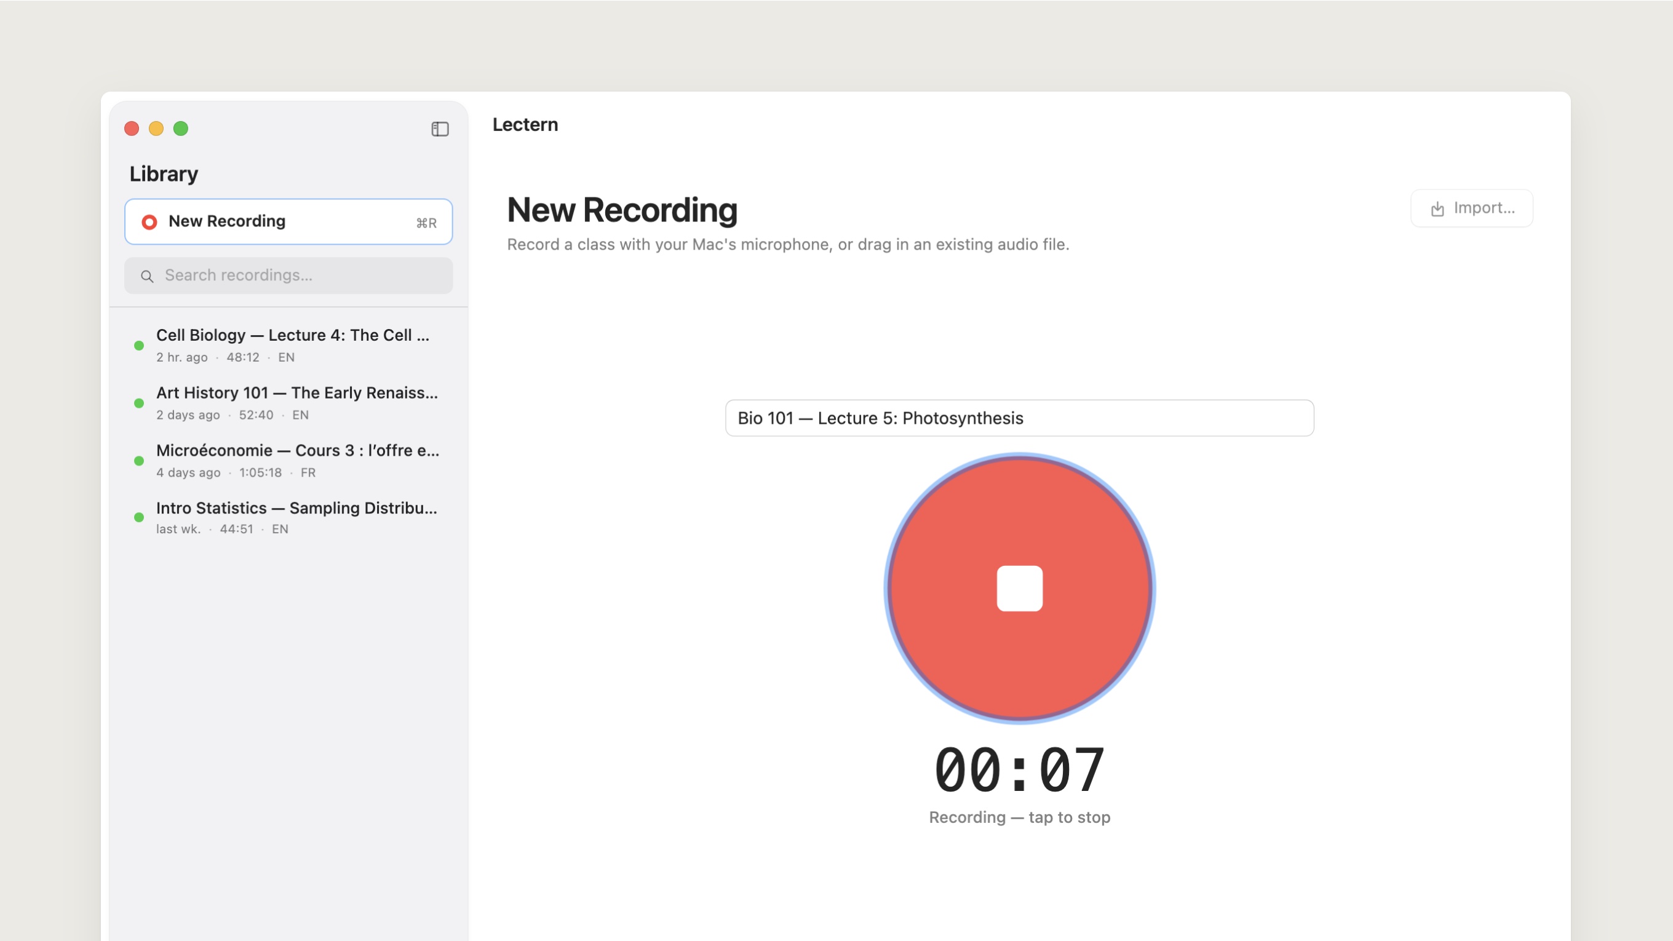Open the Cell Biology Lecture 4 recording
The height and width of the screenshot is (941, 1673).
click(x=288, y=345)
